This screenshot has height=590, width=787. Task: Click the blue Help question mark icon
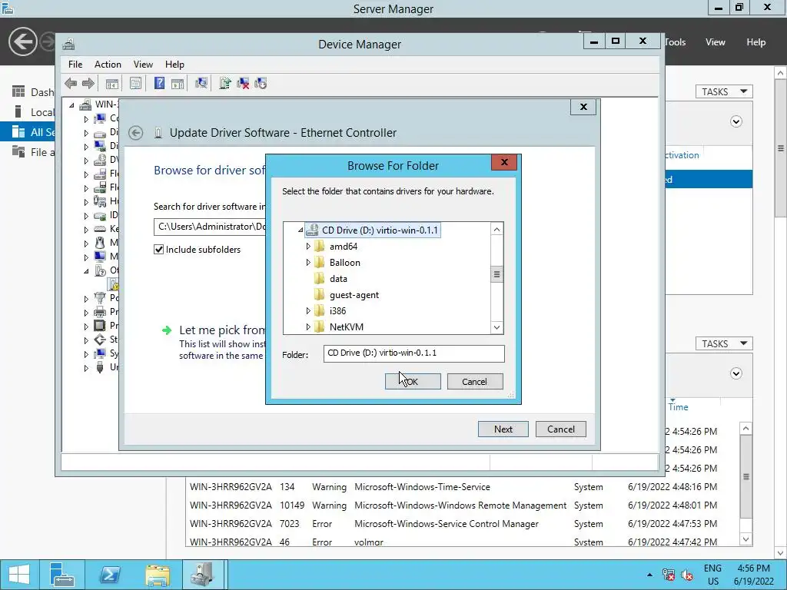[x=159, y=83]
